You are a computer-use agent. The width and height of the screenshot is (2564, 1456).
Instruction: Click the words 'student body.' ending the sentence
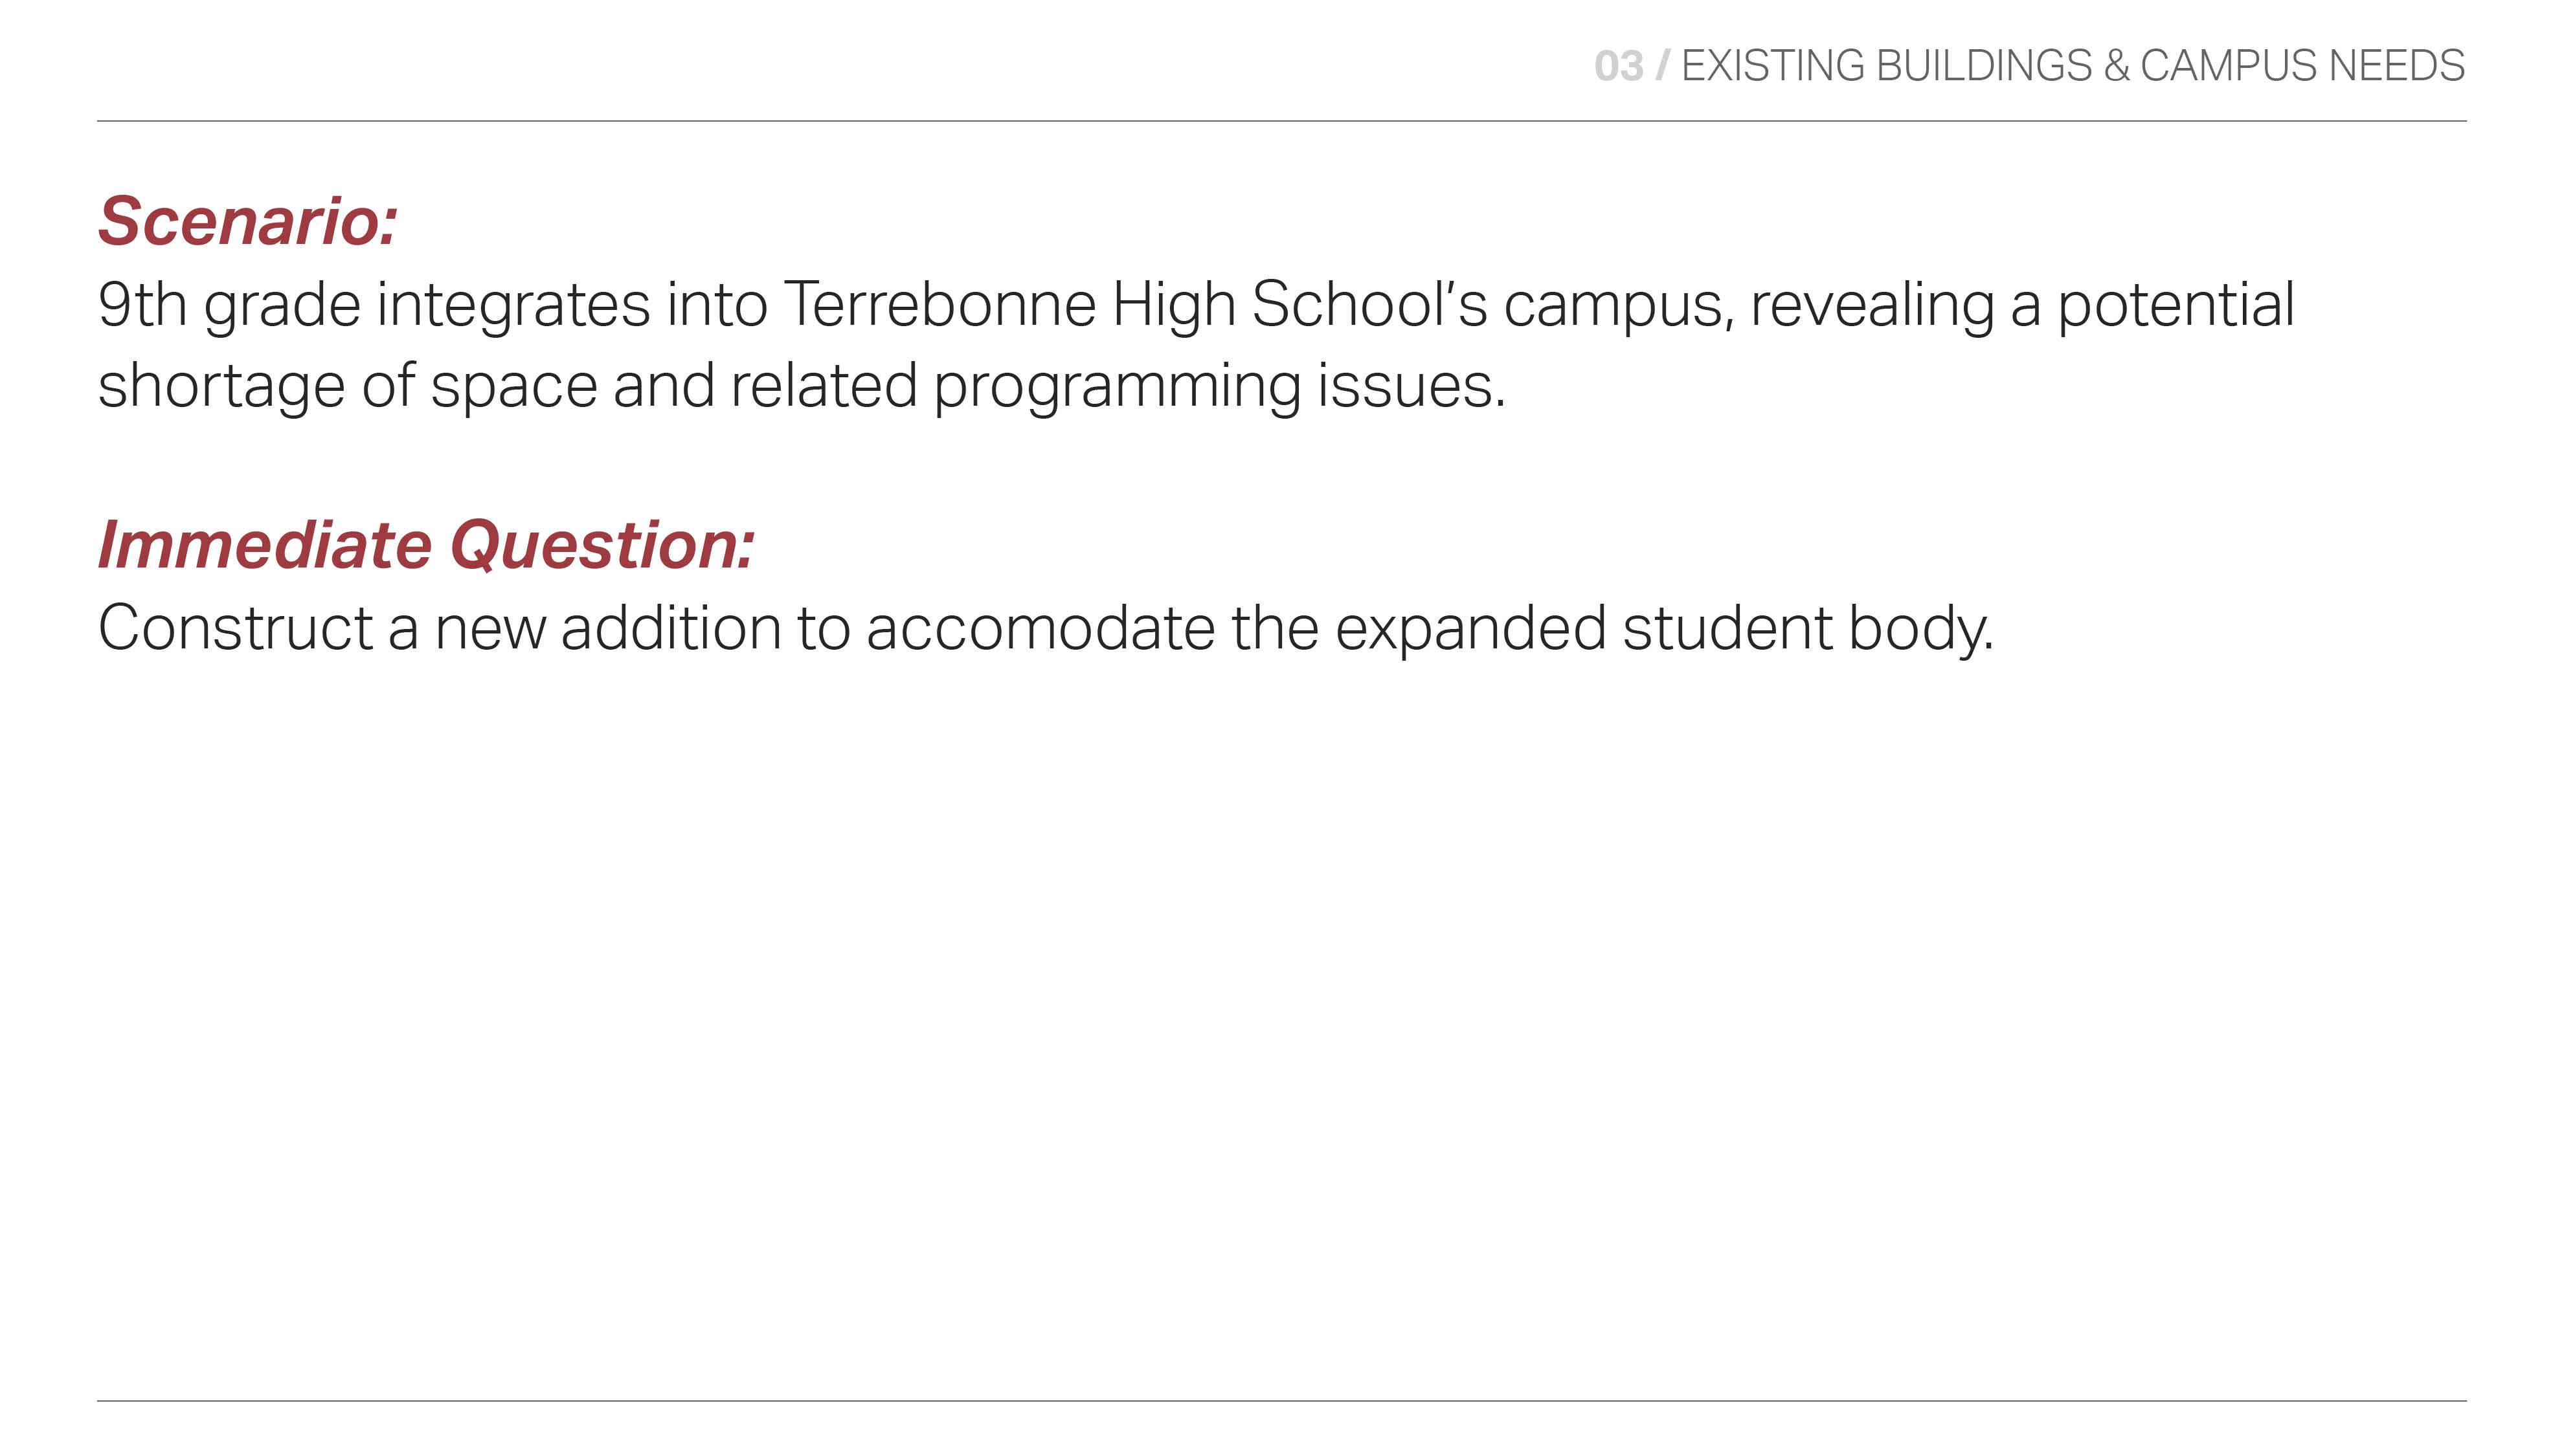tap(1808, 628)
